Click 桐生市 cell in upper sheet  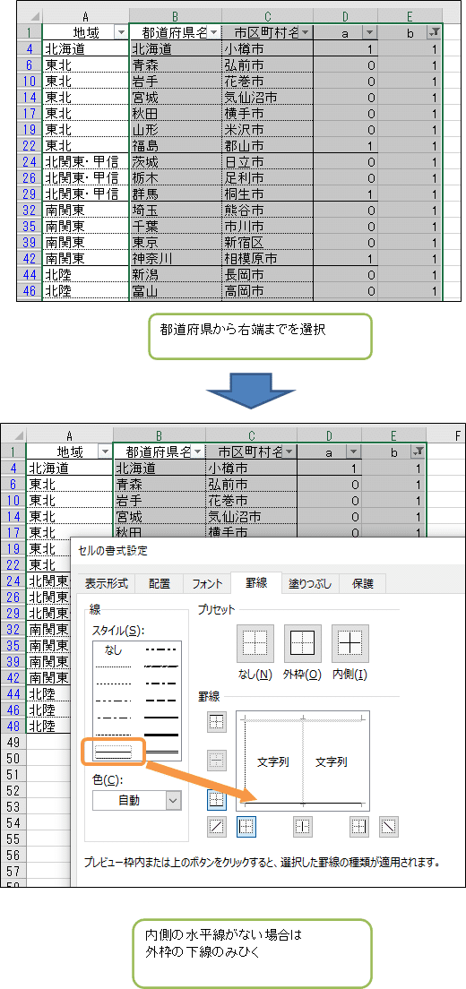[x=267, y=194]
